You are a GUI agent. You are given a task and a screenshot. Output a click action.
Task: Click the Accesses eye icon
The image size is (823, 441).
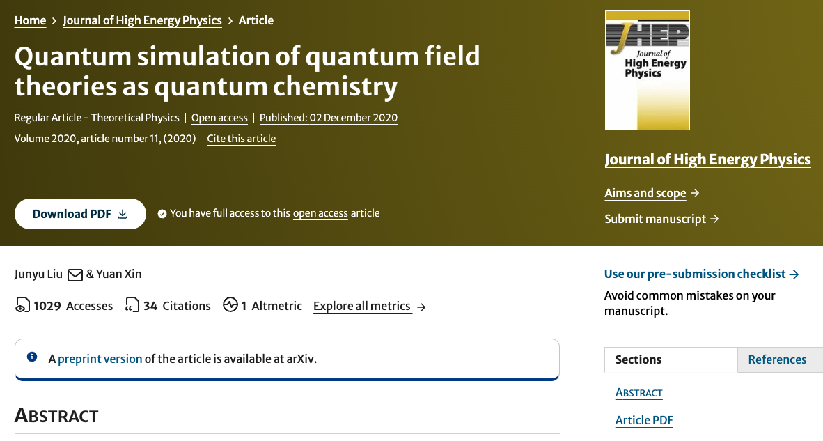[x=22, y=305]
